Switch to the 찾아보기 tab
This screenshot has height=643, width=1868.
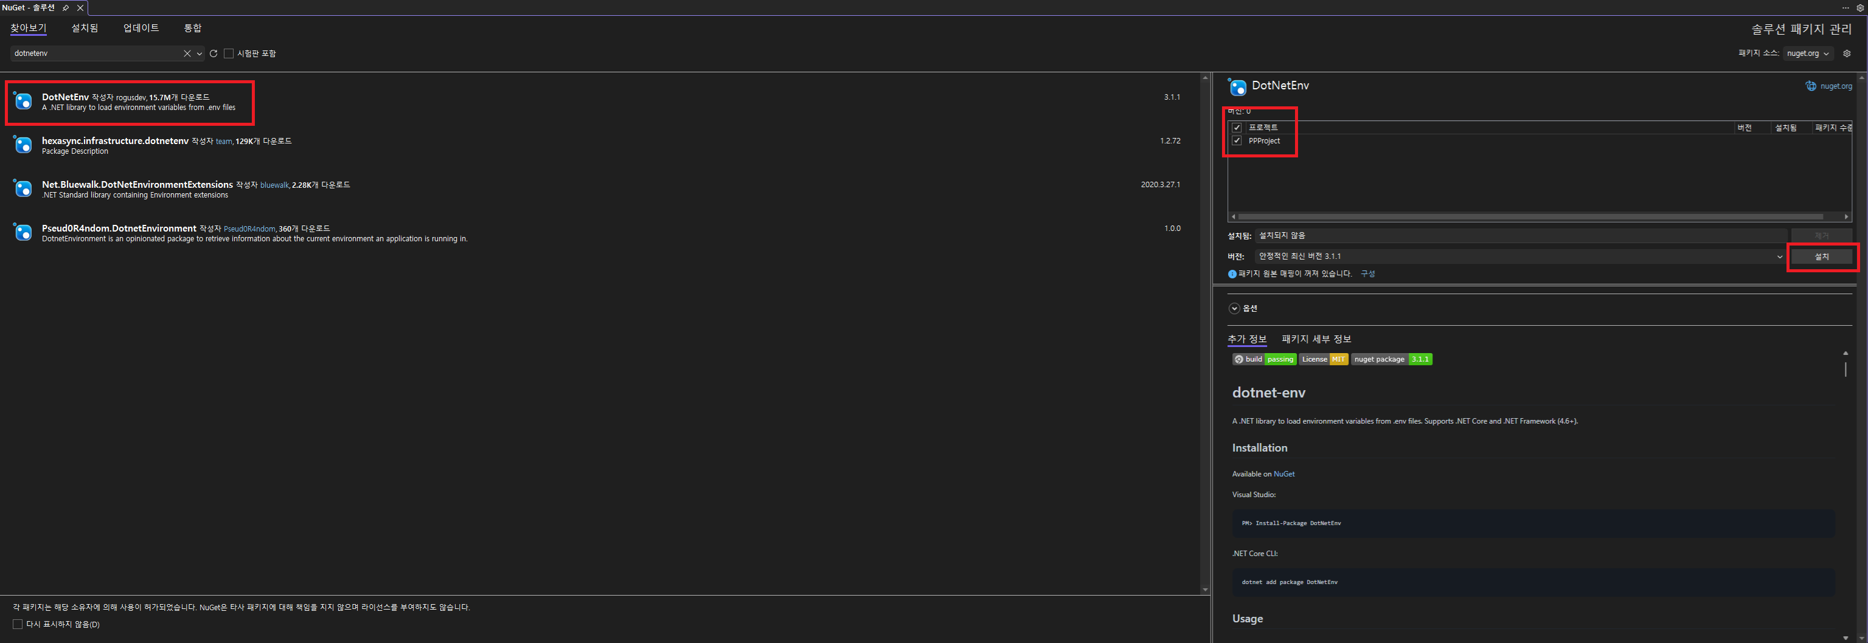28,29
